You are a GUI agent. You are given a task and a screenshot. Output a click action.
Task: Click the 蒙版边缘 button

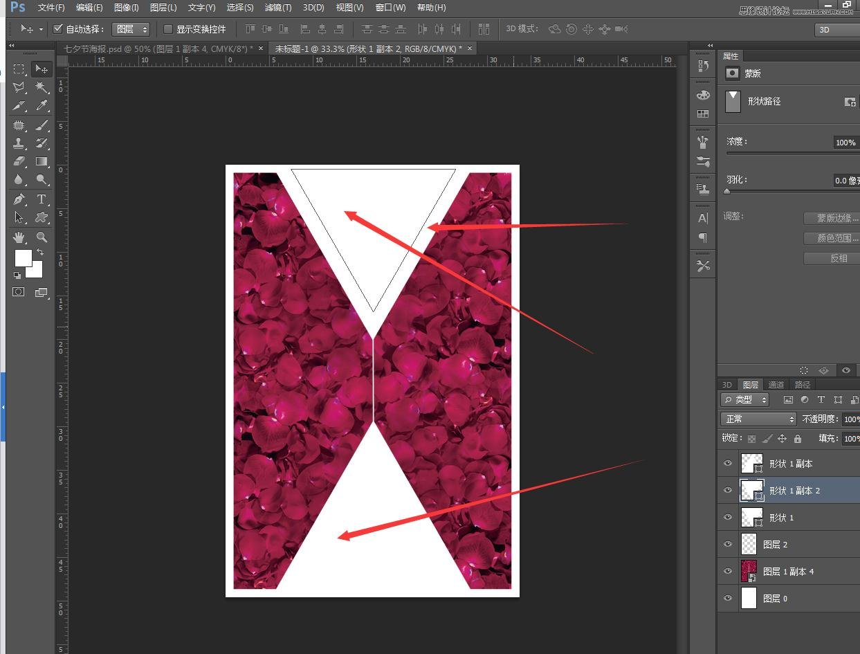(x=832, y=218)
